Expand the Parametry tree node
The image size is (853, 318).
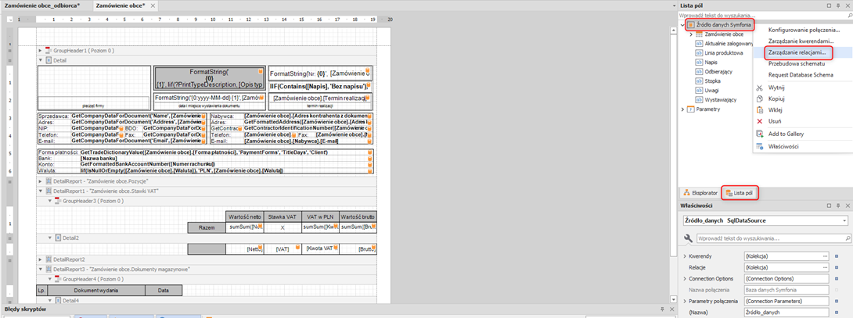pos(682,109)
